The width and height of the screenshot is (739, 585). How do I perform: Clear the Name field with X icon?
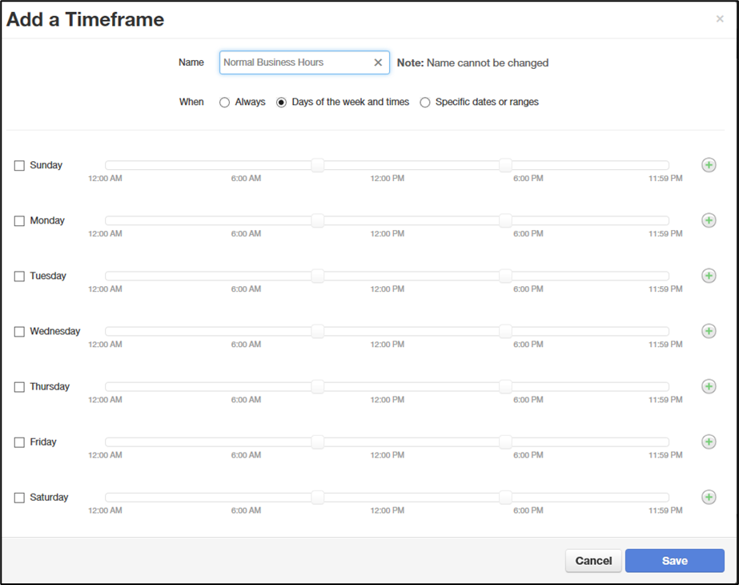point(378,63)
